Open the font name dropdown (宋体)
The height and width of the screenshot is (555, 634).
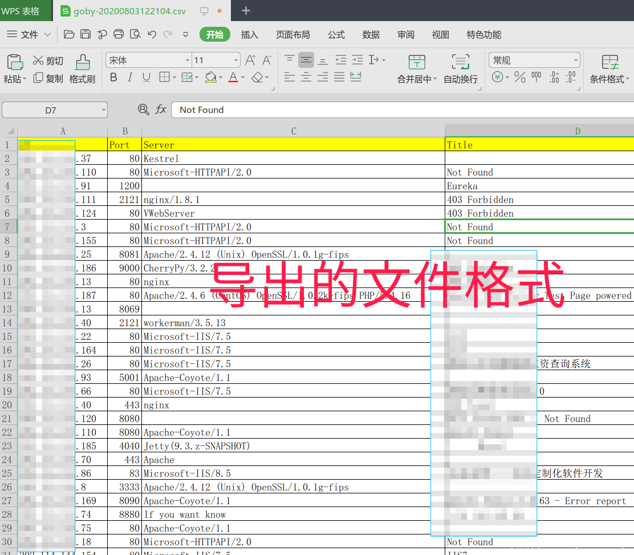188,60
